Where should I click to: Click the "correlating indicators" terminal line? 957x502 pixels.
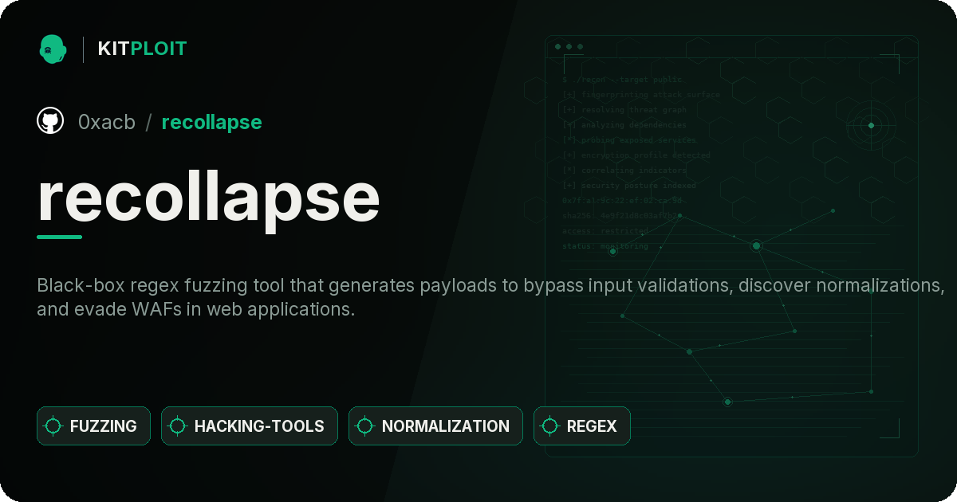click(x=624, y=171)
